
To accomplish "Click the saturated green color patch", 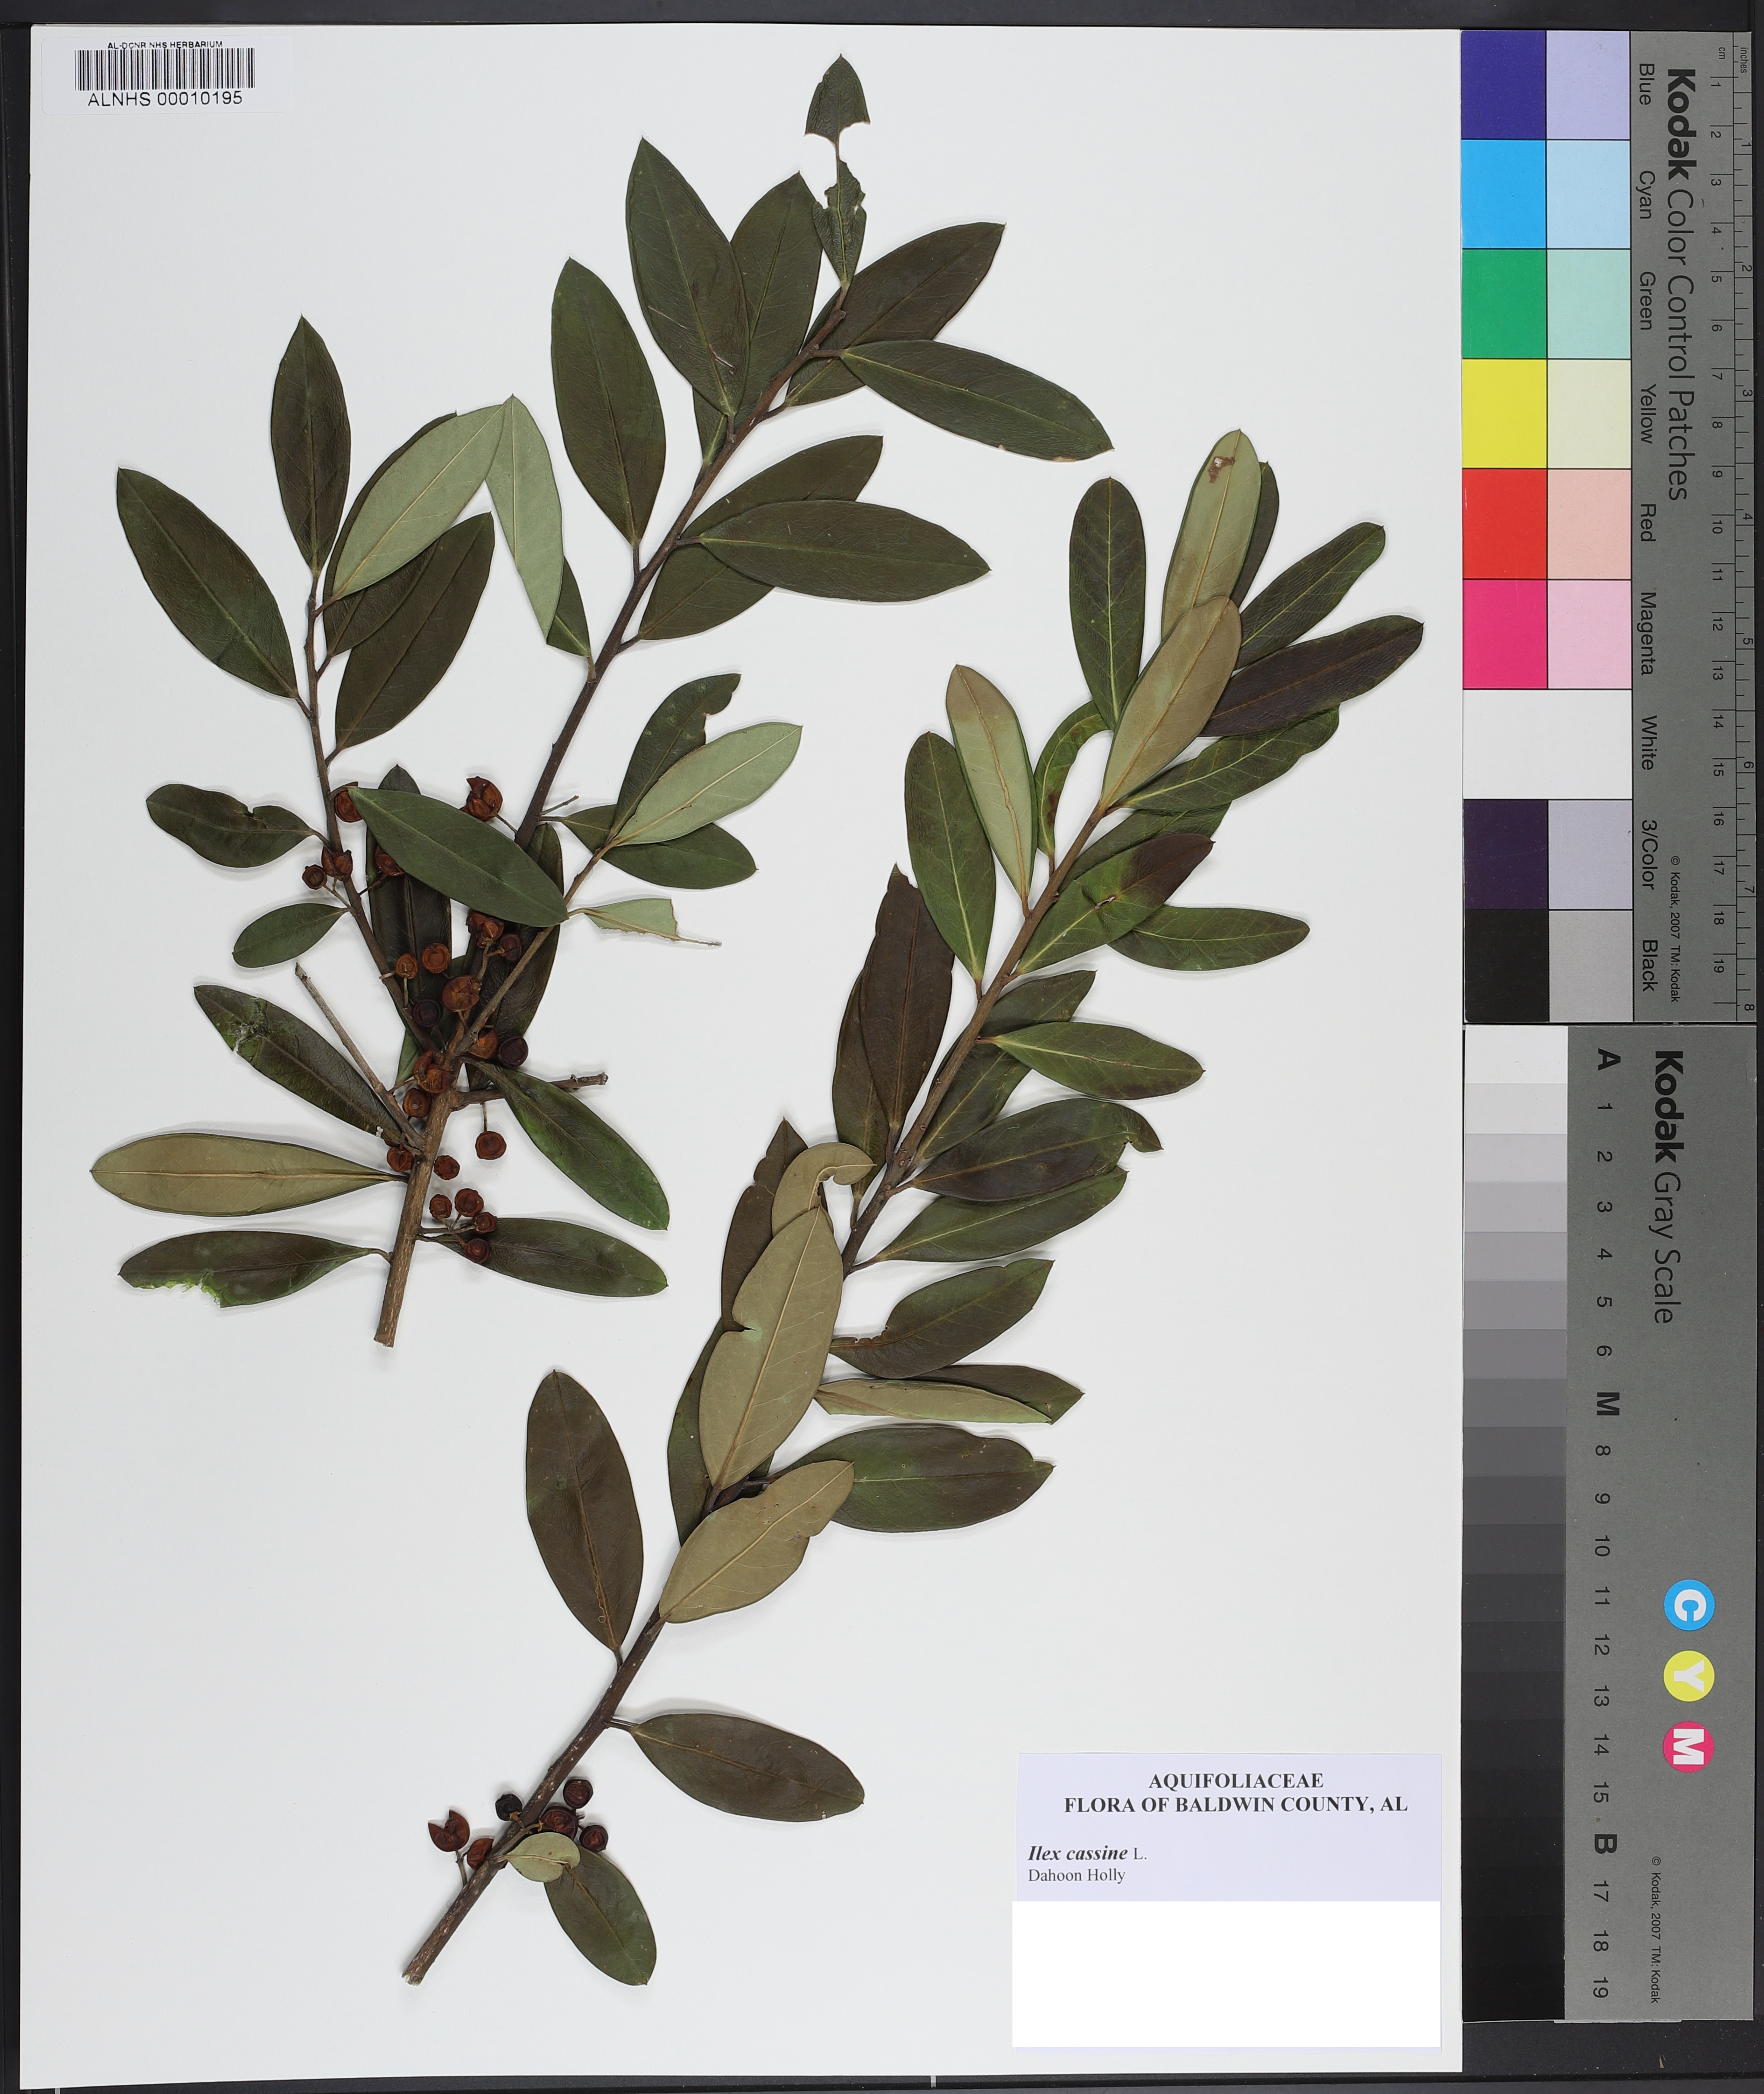I will tap(1504, 304).
